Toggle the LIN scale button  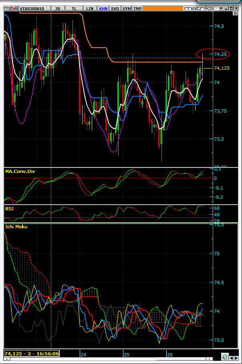(x=90, y=8)
